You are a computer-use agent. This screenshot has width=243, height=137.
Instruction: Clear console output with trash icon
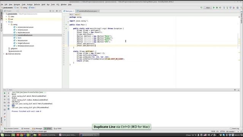click(8, 109)
